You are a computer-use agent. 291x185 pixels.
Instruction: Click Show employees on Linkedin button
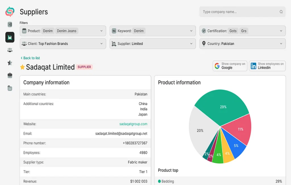(x=267, y=66)
